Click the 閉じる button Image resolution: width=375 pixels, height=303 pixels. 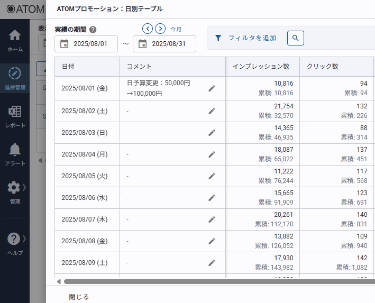(79, 297)
